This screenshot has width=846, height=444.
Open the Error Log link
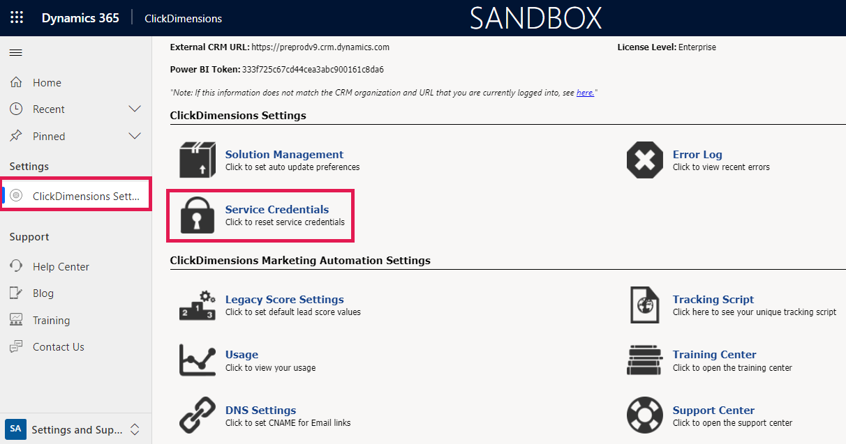(697, 155)
